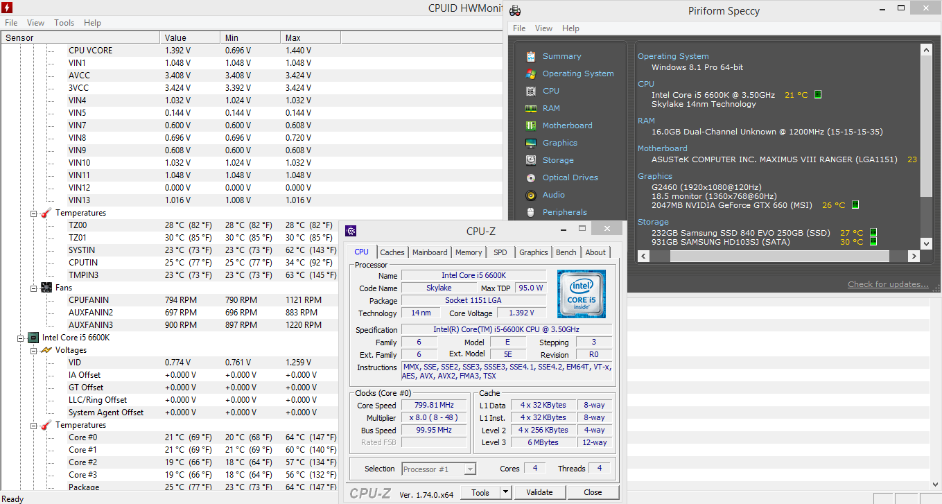Open the File menu in HWMonitor
The image size is (942, 504).
click(11, 23)
